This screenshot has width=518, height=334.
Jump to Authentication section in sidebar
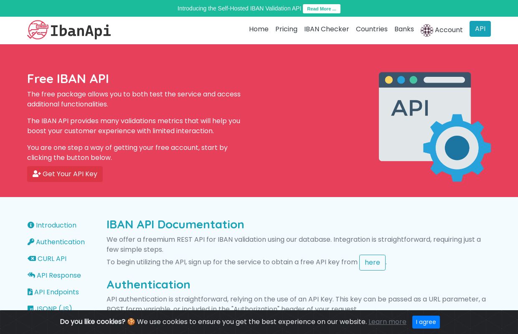[56, 242]
